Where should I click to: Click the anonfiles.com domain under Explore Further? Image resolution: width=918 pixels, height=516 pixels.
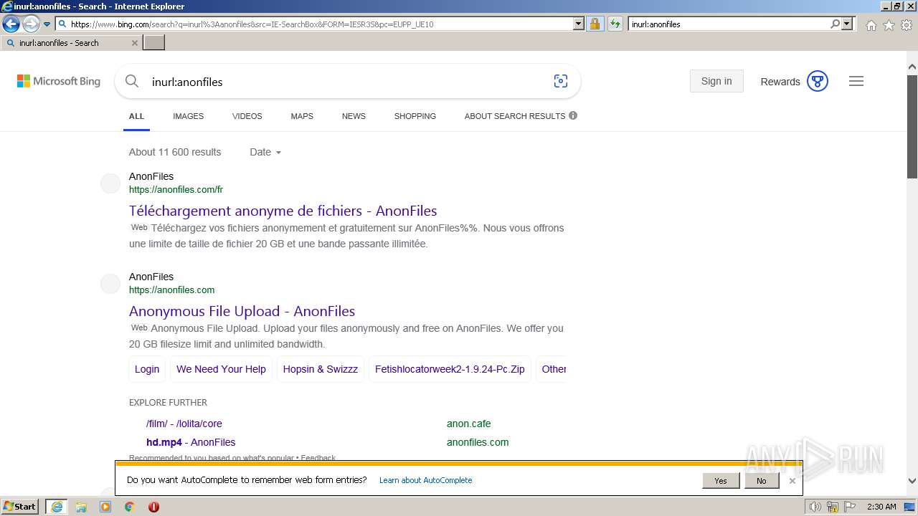(x=478, y=442)
